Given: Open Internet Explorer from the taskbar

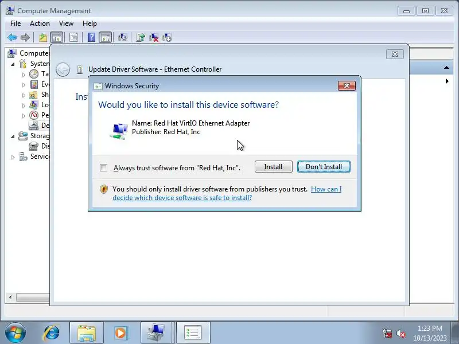Looking at the screenshot, I should point(51,333).
